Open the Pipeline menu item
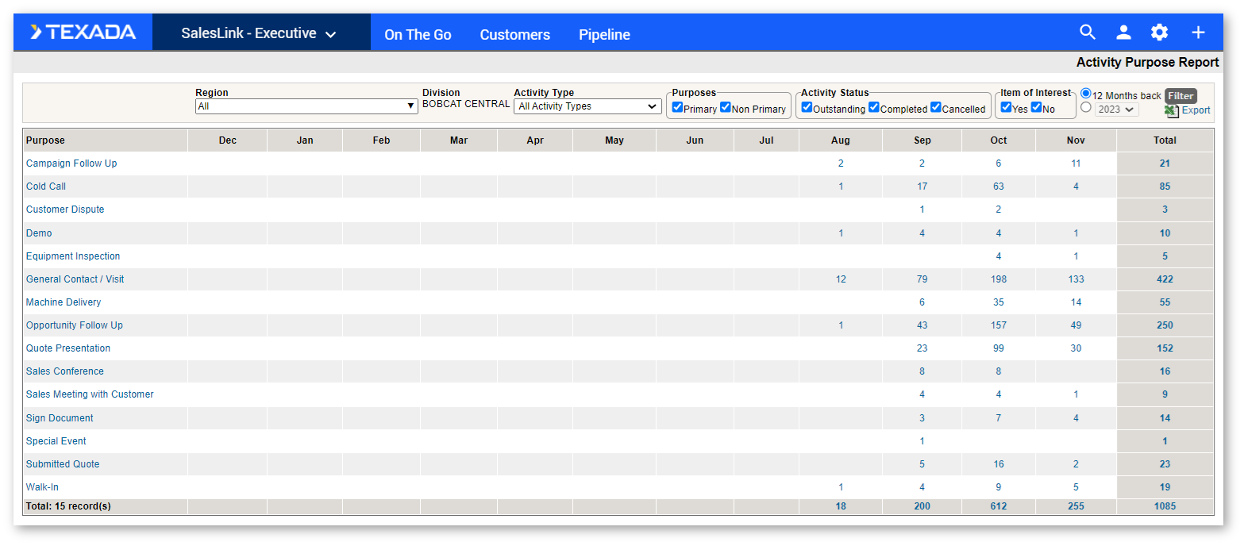The image size is (1244, 546). pyautogui.click(x=604, y=34)
